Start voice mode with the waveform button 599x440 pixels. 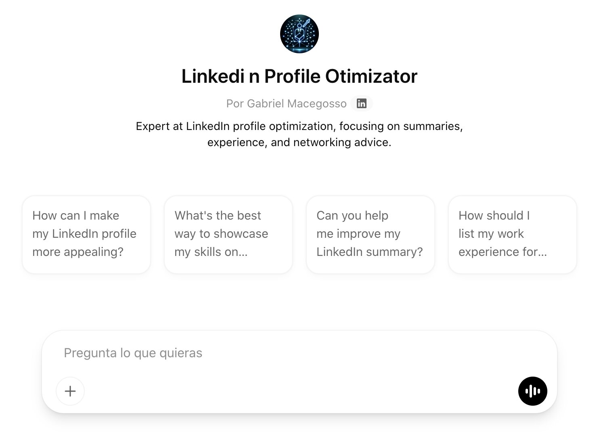pos(532,391)
